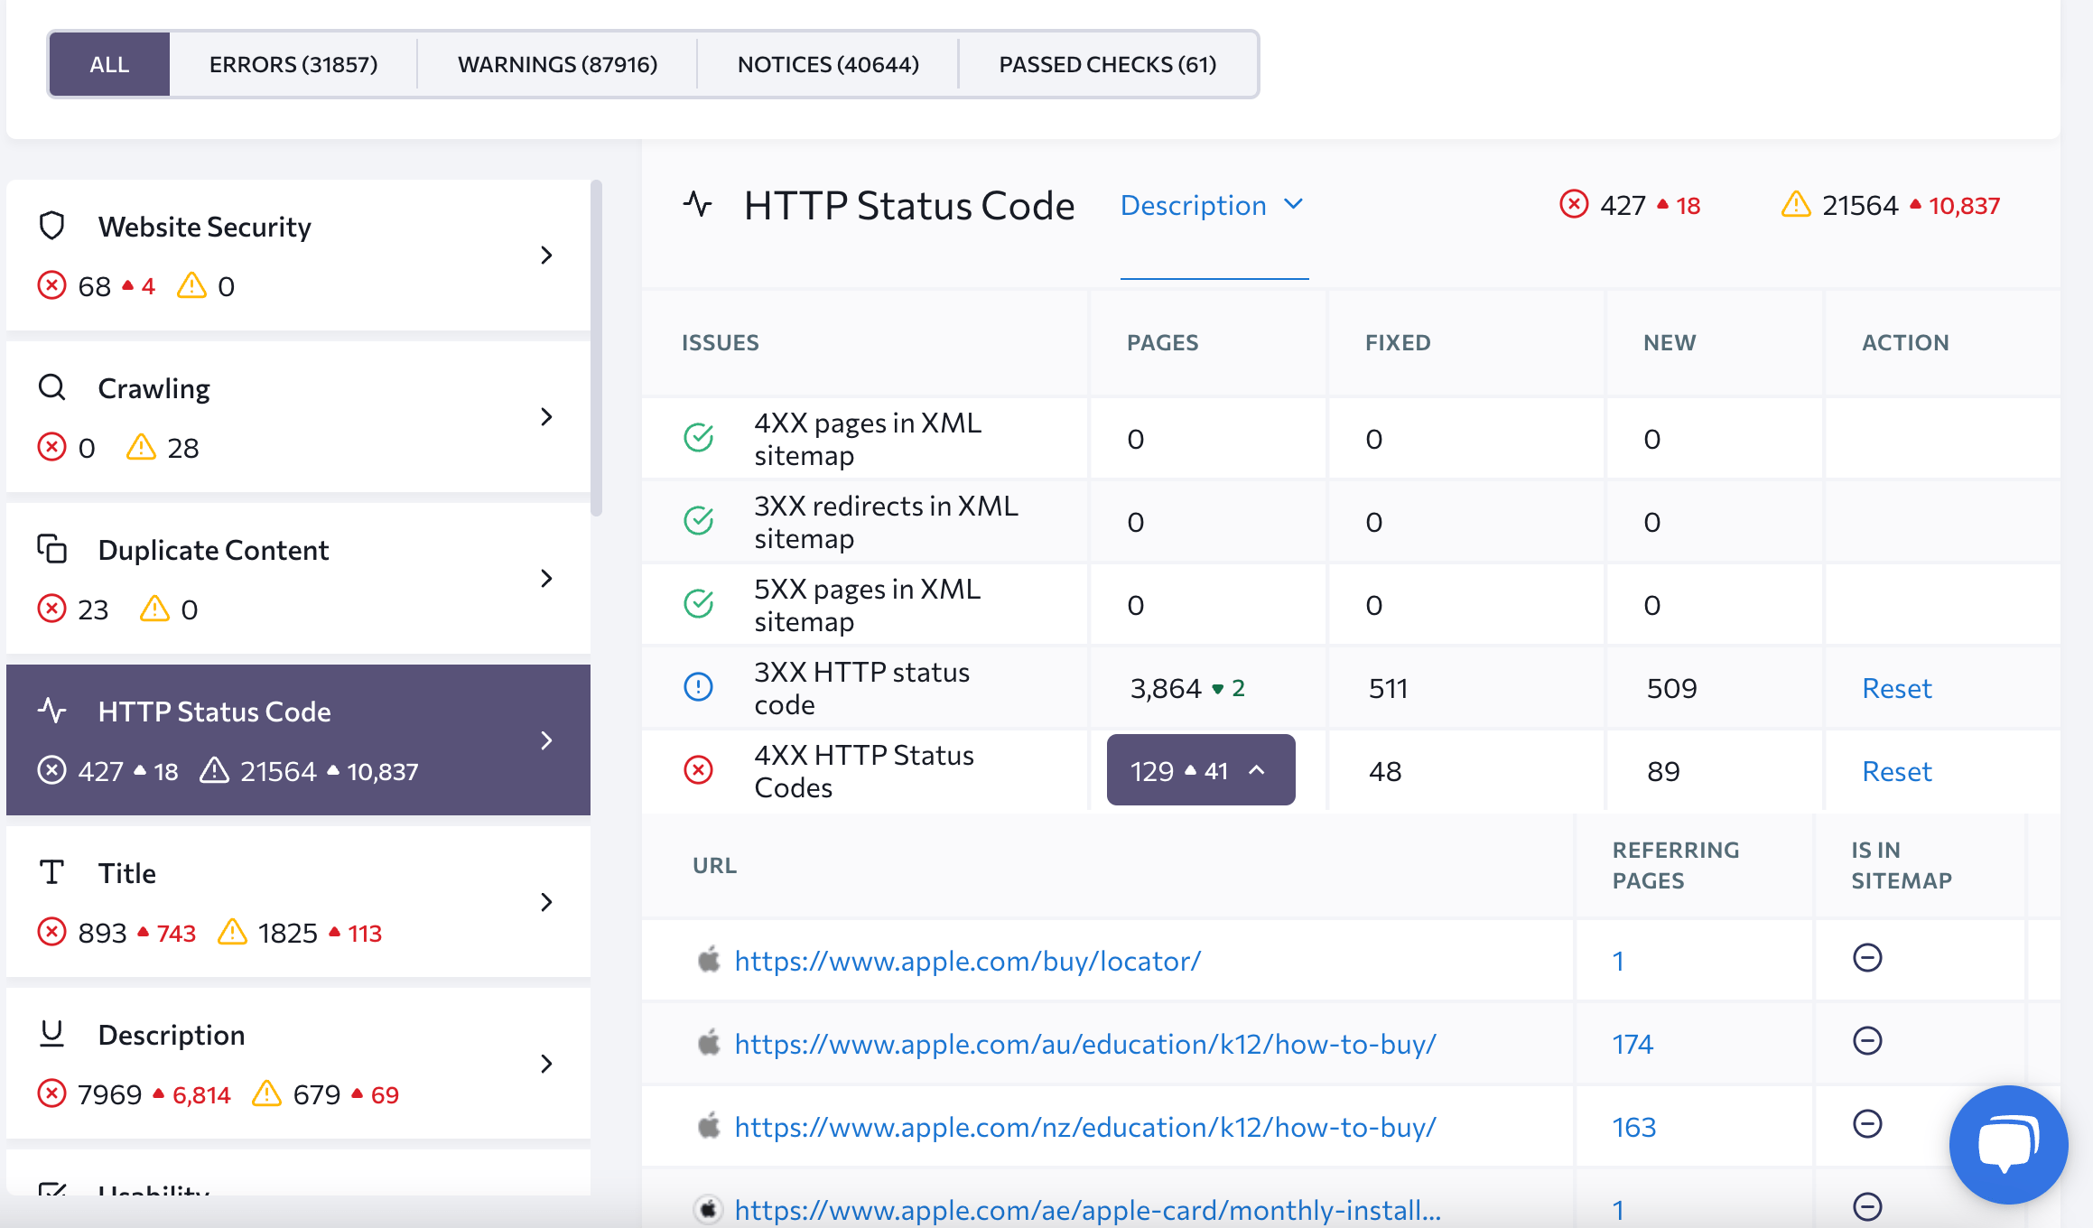The height and width of the screenshot is (1228, 2093).
Task: Switch to the WARNINGS (87916) tab
Action: click(557, 64)
